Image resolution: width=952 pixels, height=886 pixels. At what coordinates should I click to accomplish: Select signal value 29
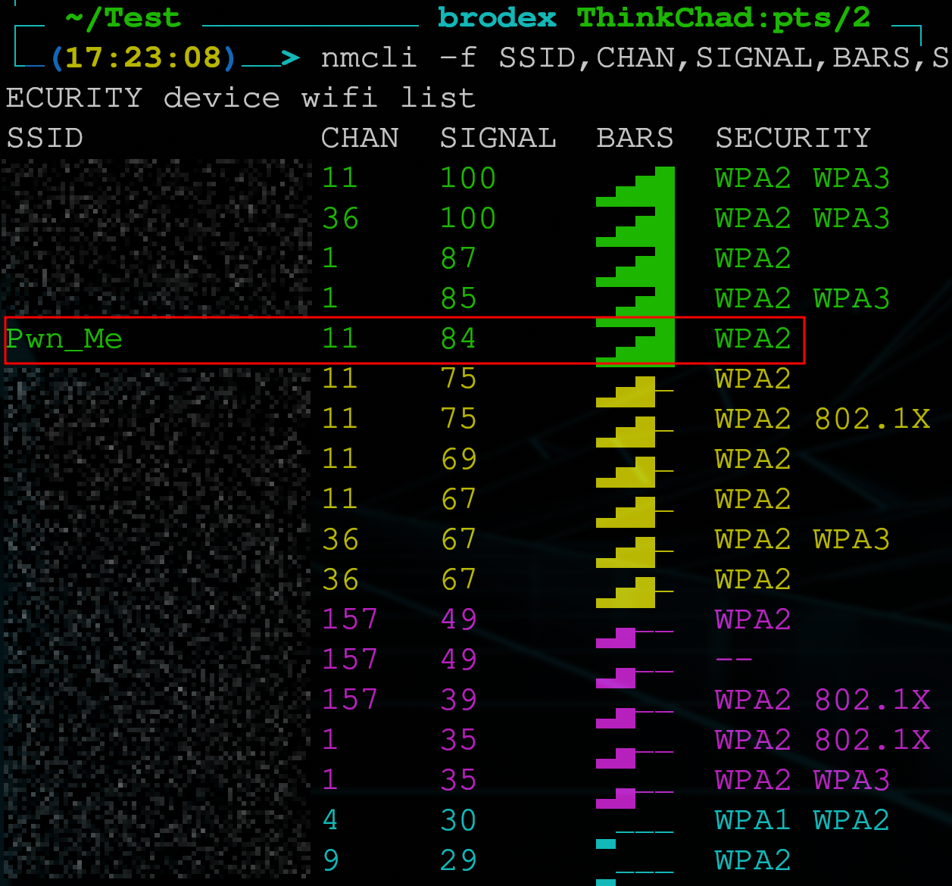[459, 860]
